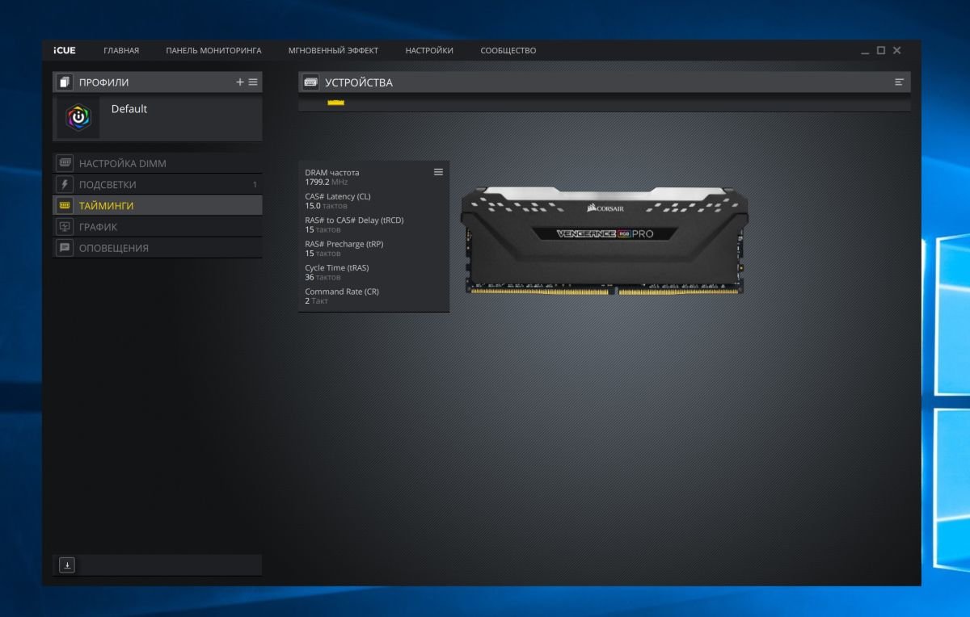Click the DIMM setup memory icon
This screenshot has height=617, width=970.
tap(65, 163)
